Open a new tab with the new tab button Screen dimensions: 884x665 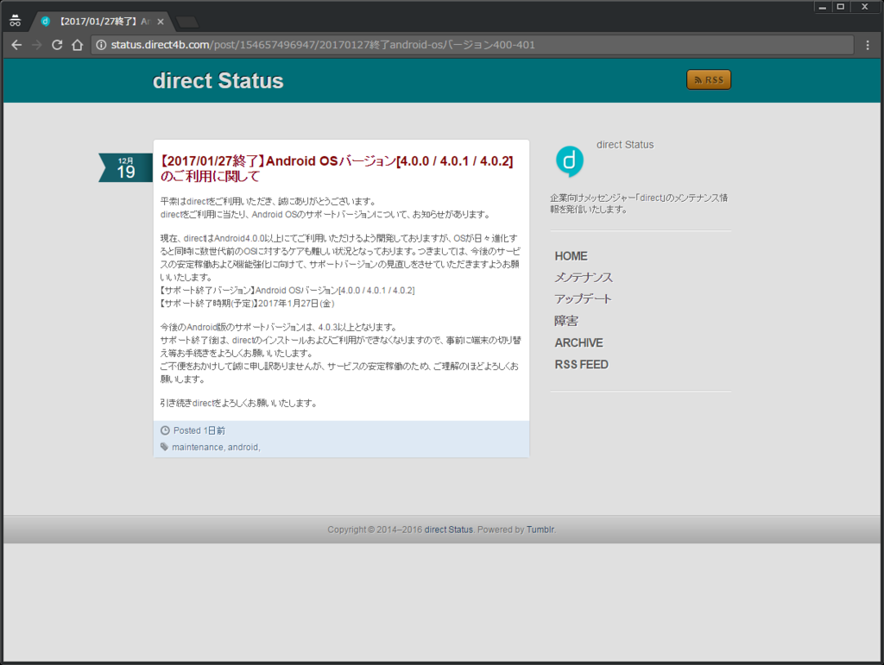coord(187,22)
